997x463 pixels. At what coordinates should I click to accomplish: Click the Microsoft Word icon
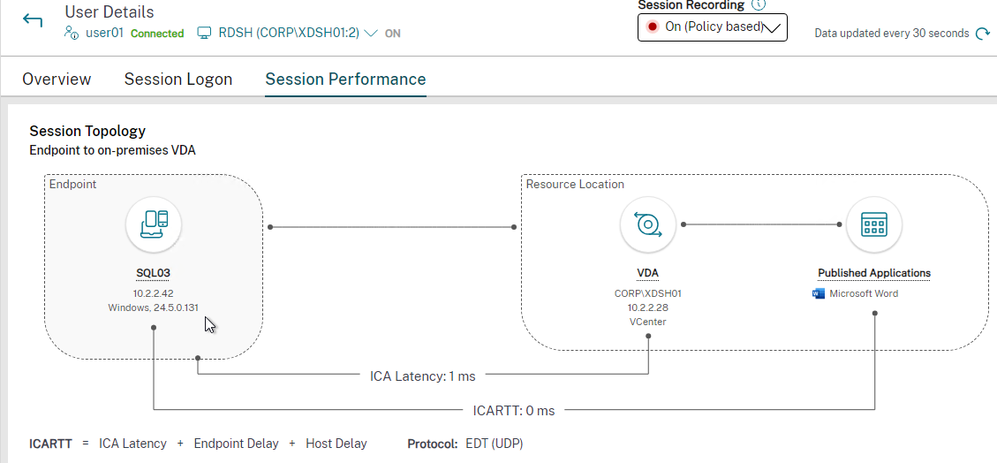click(x=819, y=294)
